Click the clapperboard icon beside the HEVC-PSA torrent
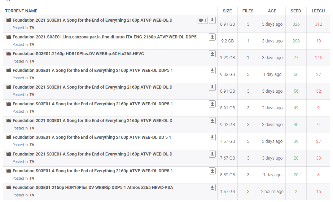The width and height of the screenshot is (333, 202). pyautogui.click(x=9, y=187)
